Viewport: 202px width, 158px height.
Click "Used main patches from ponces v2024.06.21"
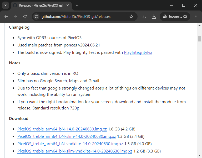point(59,45)
